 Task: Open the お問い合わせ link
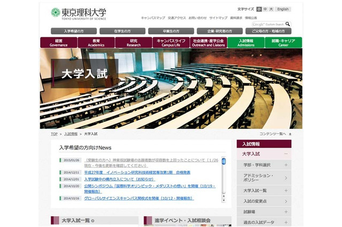(197, 18)
